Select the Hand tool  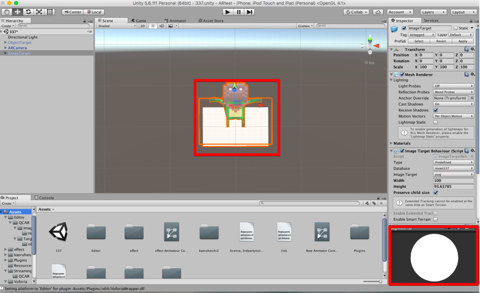pyautogui.click(x=7, y=12)
